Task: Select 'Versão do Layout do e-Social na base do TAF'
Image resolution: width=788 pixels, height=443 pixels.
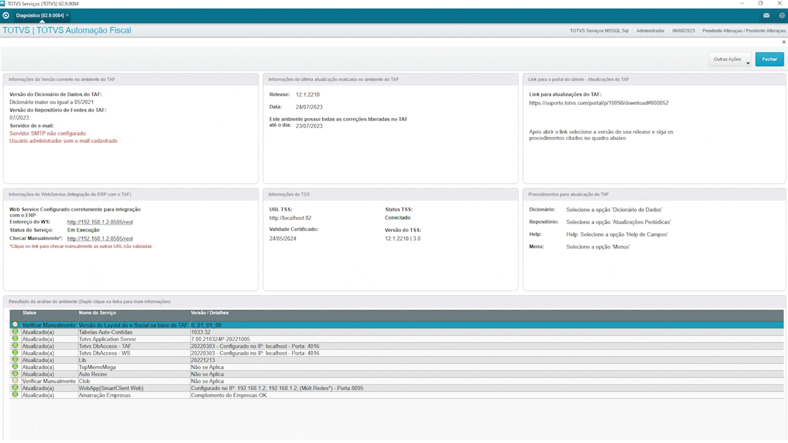Action: (x=133, y=325)
